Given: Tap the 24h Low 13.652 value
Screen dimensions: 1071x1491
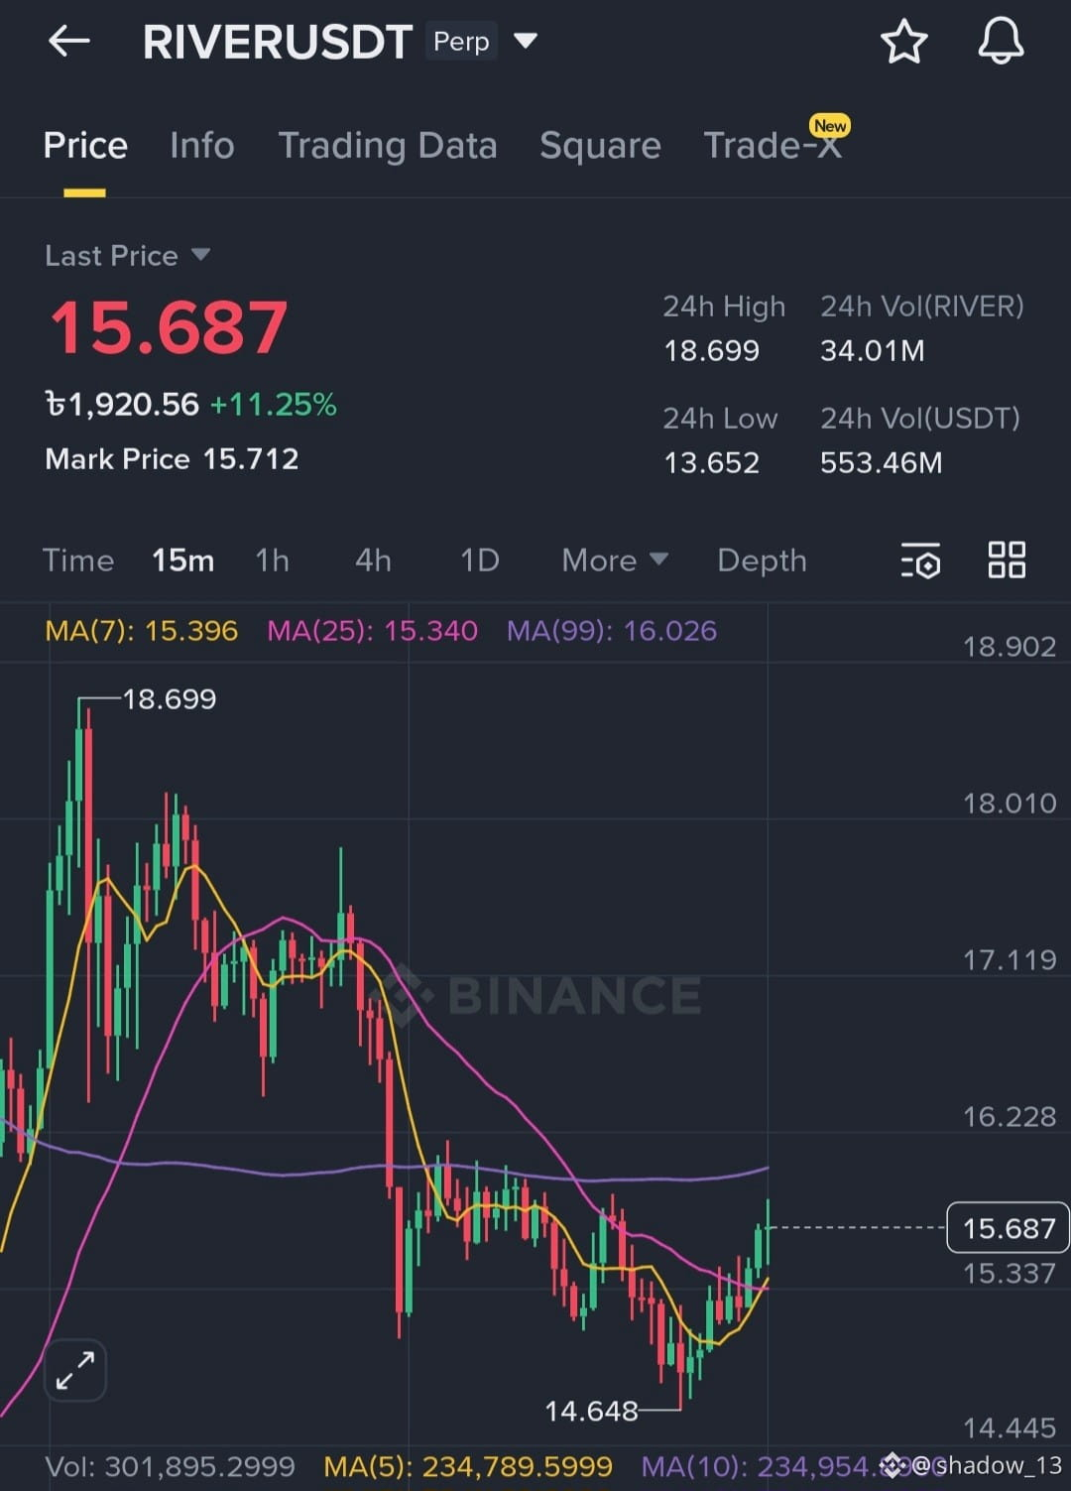Looking at the screenshot, I should pos(711,463).
